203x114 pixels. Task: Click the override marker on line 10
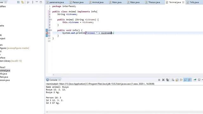click(x=47, y=30)
